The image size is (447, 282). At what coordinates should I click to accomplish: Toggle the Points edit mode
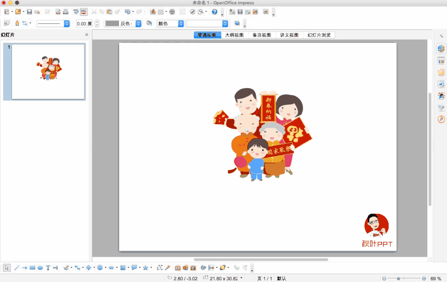[160, 267]
